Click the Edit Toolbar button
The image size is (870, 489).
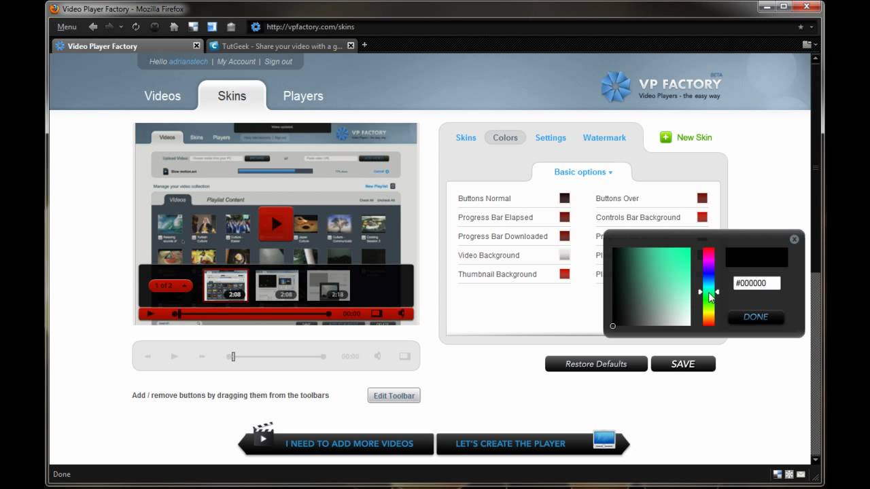pos(394,395)
